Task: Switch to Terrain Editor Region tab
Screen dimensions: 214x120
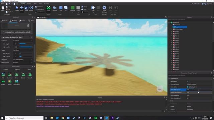Action: tap(17, 69)
